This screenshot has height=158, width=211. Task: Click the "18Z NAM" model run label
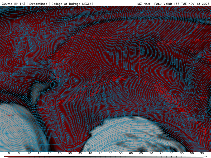click(143, 4)
